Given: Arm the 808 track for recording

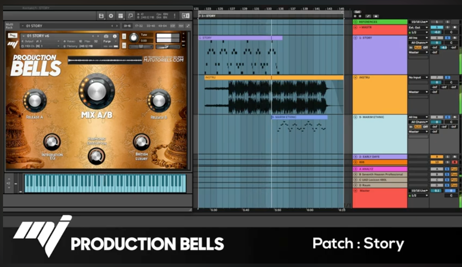Looking at the screenshot, I should (454, 162).
